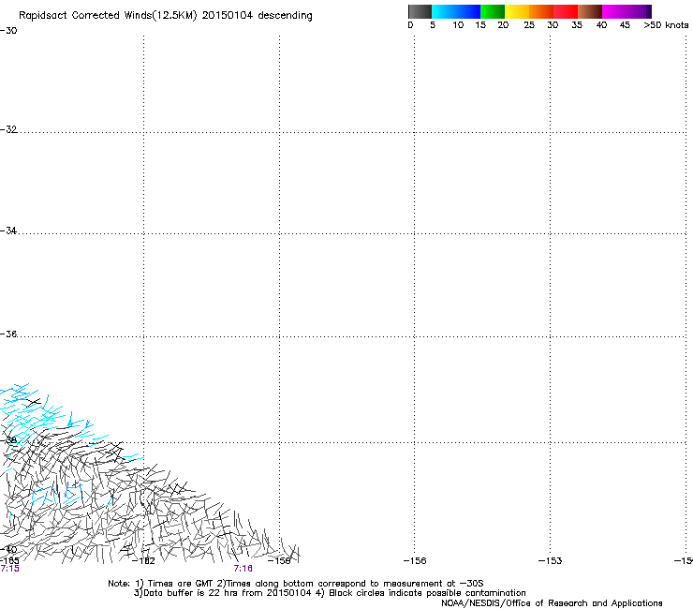The height and width of the screenshot is (609, 693).
Task: Click the purple 7:16 time stamp
Action: point(243,569)
